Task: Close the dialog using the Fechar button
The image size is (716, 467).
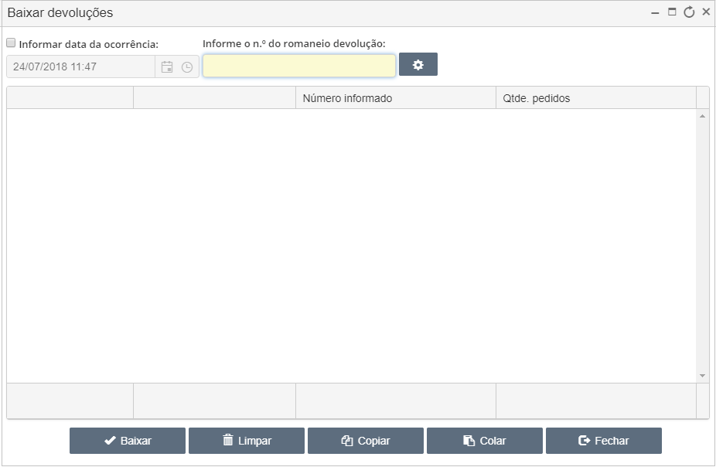Action: coord(604,441)
